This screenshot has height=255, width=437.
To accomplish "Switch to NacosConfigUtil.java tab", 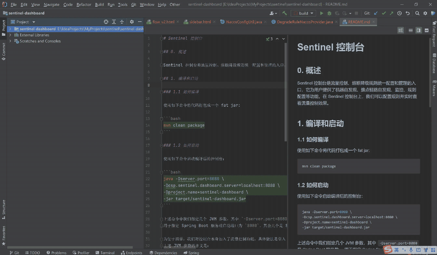I will tap(244, 22).
